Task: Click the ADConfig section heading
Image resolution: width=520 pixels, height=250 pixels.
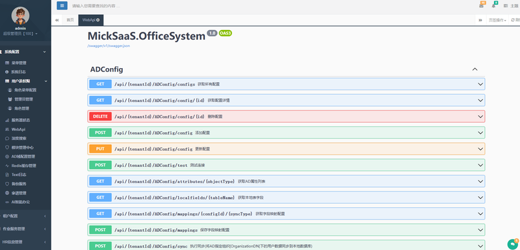Action: tap(107, 69)
